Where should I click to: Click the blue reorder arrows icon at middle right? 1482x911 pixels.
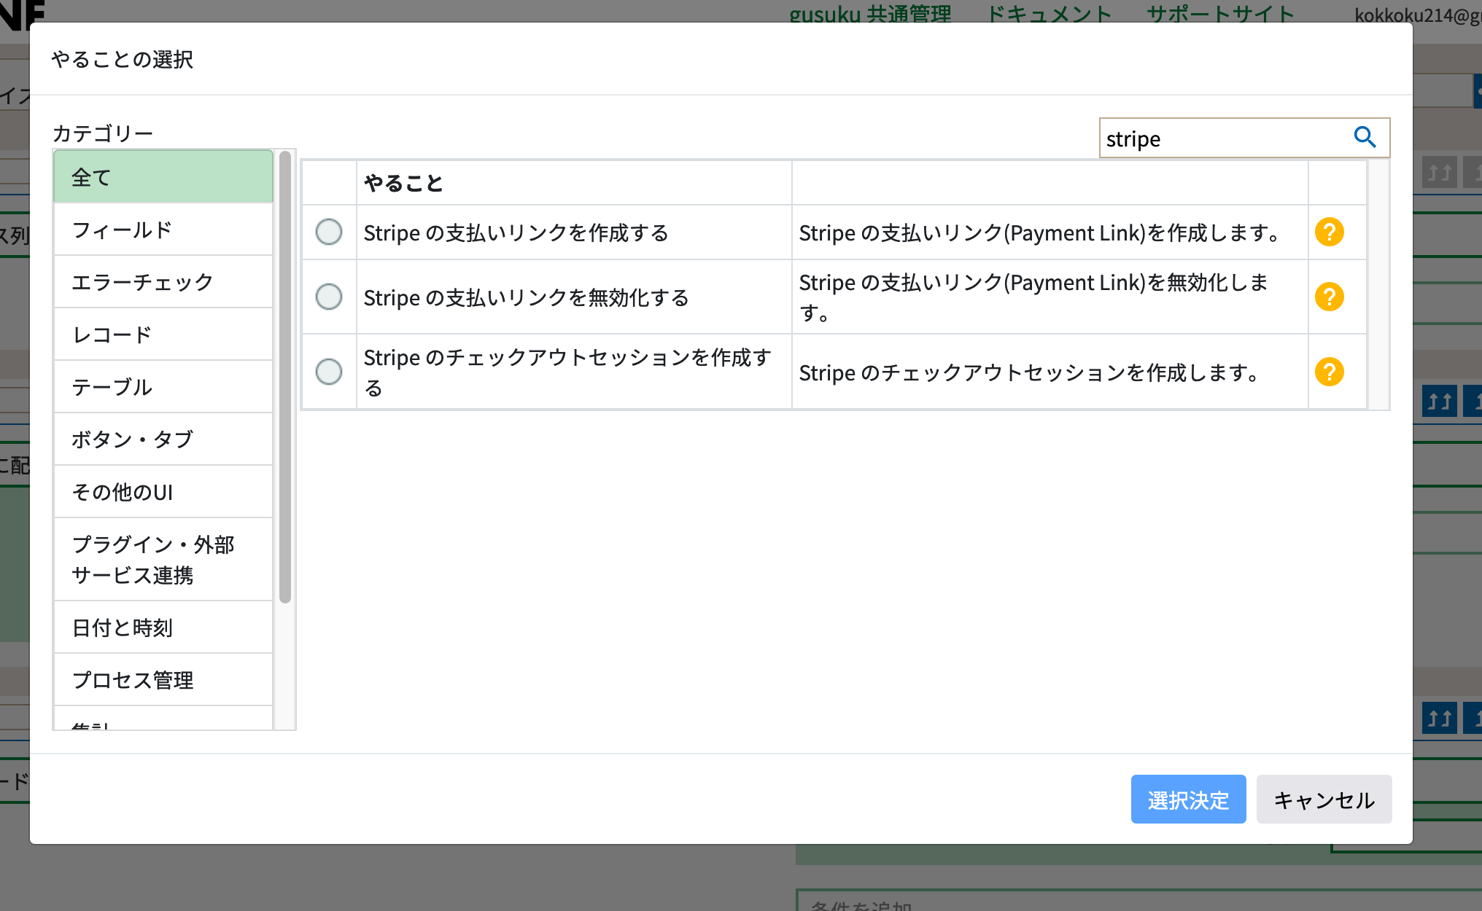1438,400
